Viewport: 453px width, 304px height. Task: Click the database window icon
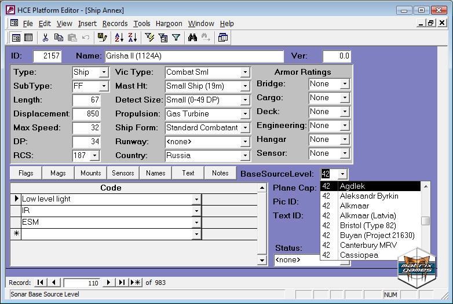(x=223, y=38)
